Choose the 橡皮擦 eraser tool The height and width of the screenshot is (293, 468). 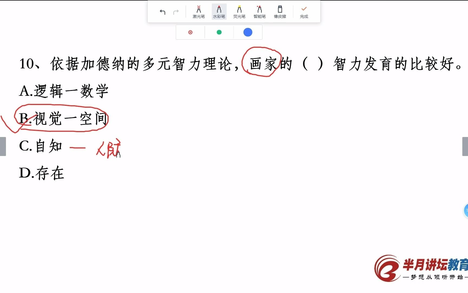(280, 12)
